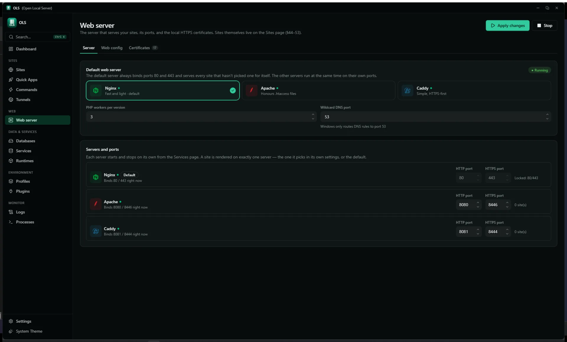Click the Wildcard DNS port field
This screenshot has height=342, width=567.
click(x=436, y=117)
